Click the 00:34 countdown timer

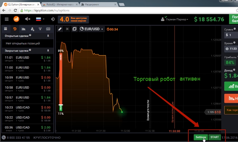112,29
